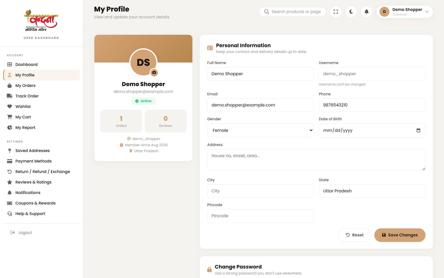Click the fullscreen icon in header
Viewport: 444px width, 278px height.
pyautogui.click(x=336, y=12)
